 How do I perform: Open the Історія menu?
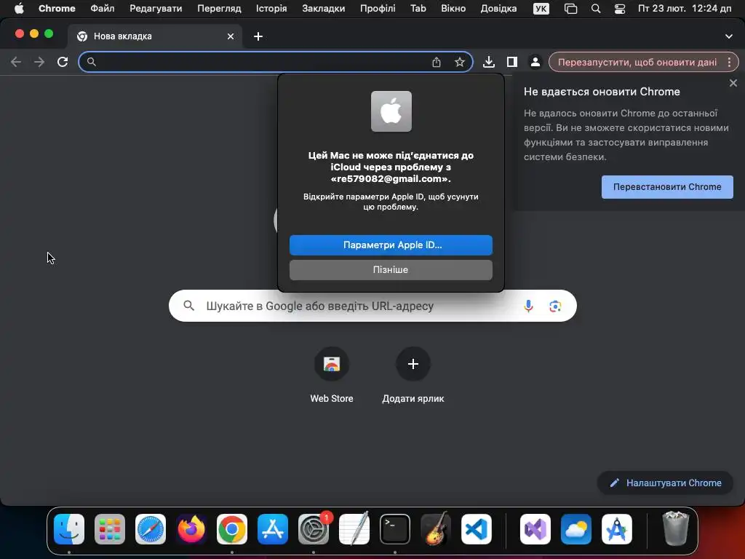click(x=271, y=9)
